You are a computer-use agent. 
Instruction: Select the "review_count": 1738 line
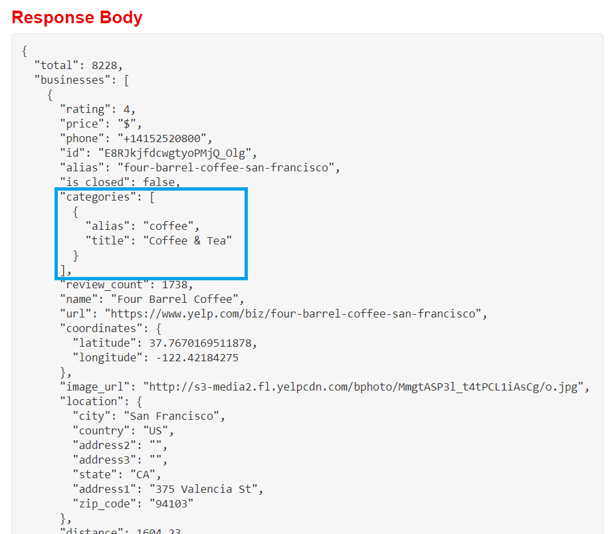tap(126, 285)
